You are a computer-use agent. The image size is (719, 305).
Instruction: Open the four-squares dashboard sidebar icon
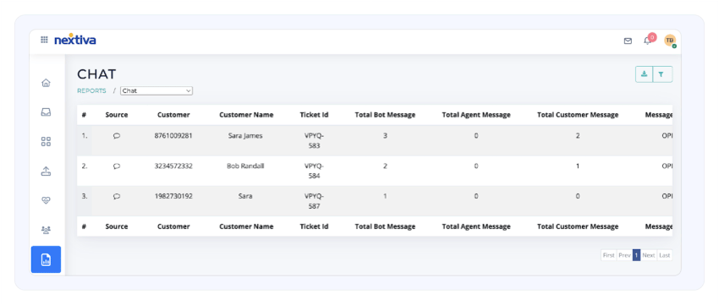click(x=46, y=141)
